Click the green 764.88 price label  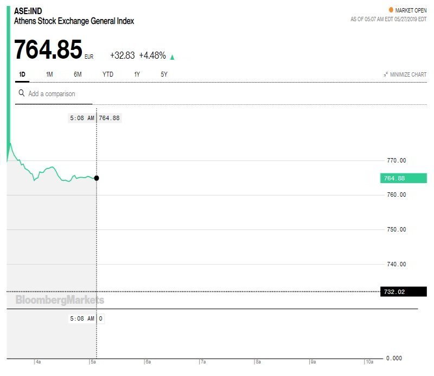coord(404,178)
